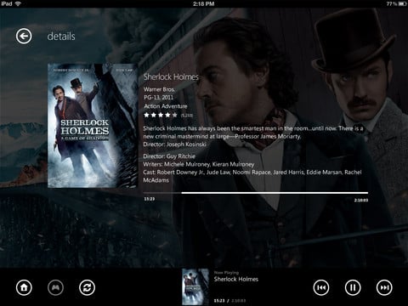Tap the Now Playing Sherlock Holmes title
Image resolution: width=408 pixels, height=306 pixels.
[x=236, y=279]
